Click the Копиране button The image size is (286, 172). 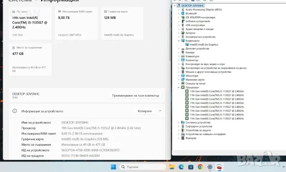coord(145,111)
